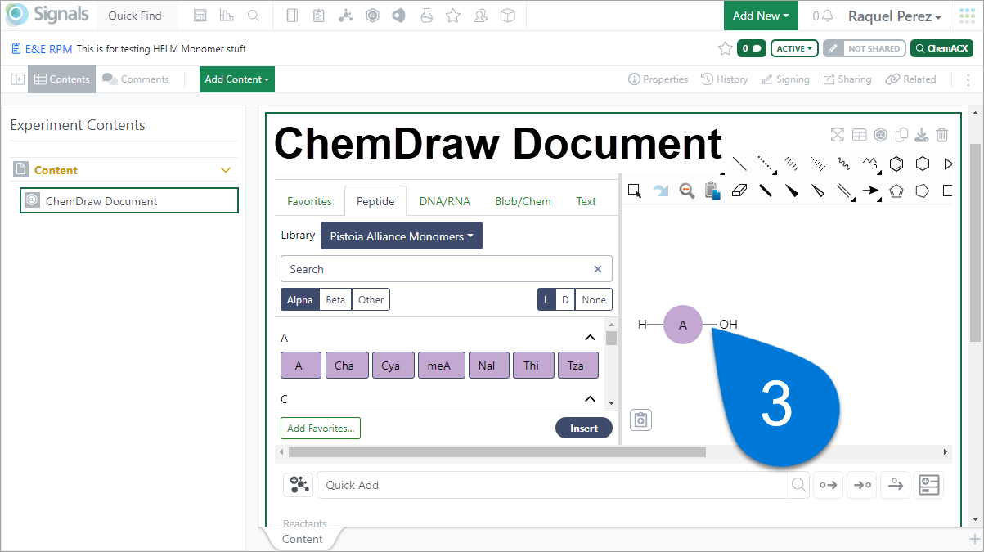This screenshot has width=984, height=552.
Task: Click the Add Favorites button
Action: (x=321, y=428)
